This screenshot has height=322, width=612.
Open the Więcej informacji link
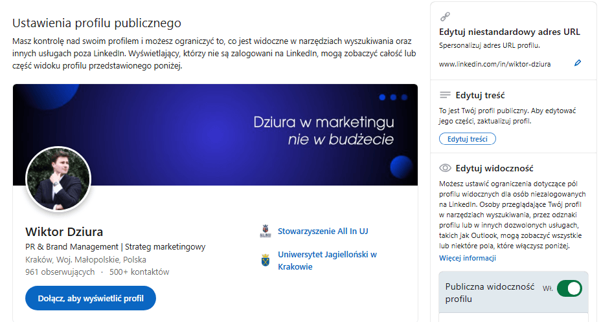pyautogui.click(x=467, y=258)
